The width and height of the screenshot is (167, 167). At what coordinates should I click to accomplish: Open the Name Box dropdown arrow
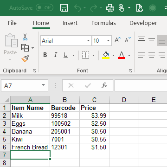pyautogui.click(x=44, y=85)
